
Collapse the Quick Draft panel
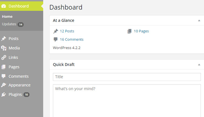click(199, 65)
